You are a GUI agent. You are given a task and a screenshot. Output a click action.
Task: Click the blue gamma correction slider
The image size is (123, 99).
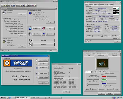tap(109, 84)
